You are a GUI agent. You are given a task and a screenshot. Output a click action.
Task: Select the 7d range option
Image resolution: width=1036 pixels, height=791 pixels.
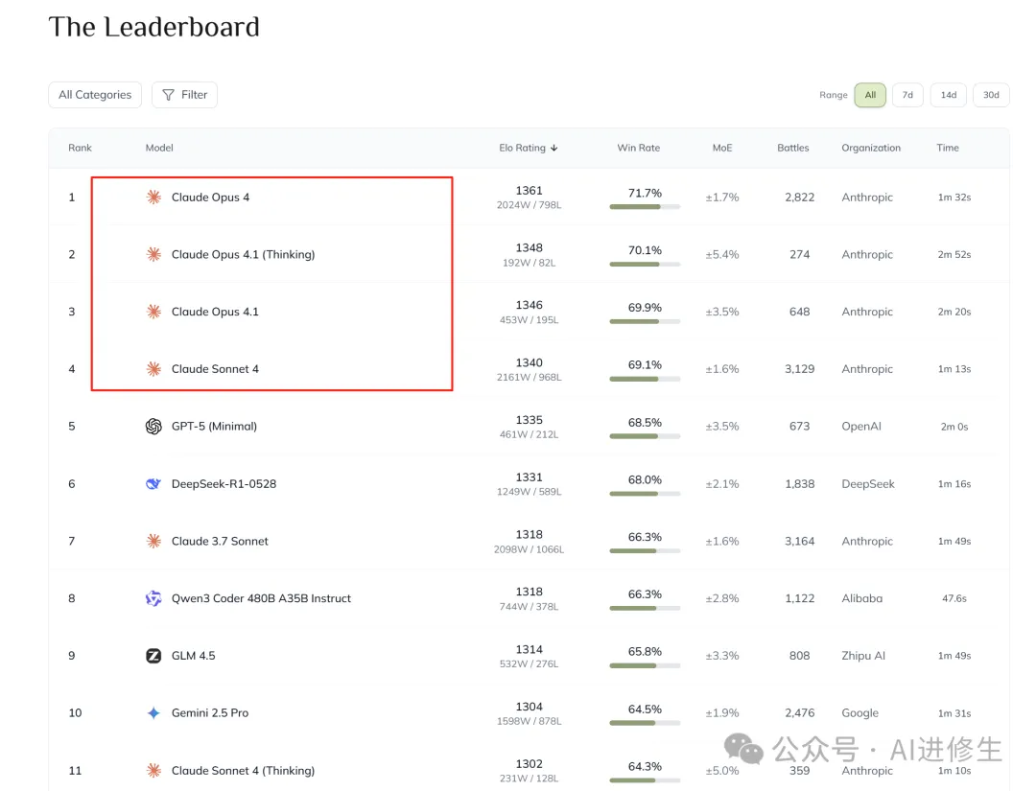click(x=907, y=95)
